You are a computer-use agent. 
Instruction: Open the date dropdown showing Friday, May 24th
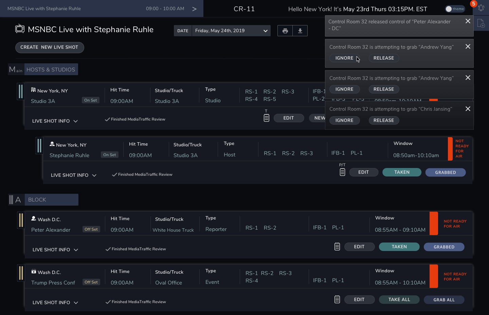(231, 31)
